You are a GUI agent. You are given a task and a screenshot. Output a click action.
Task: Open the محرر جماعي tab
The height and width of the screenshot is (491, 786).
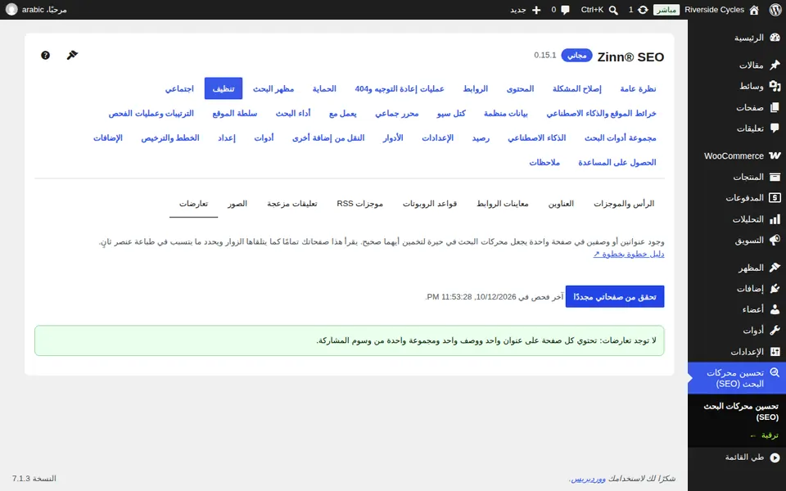[396, 113]
